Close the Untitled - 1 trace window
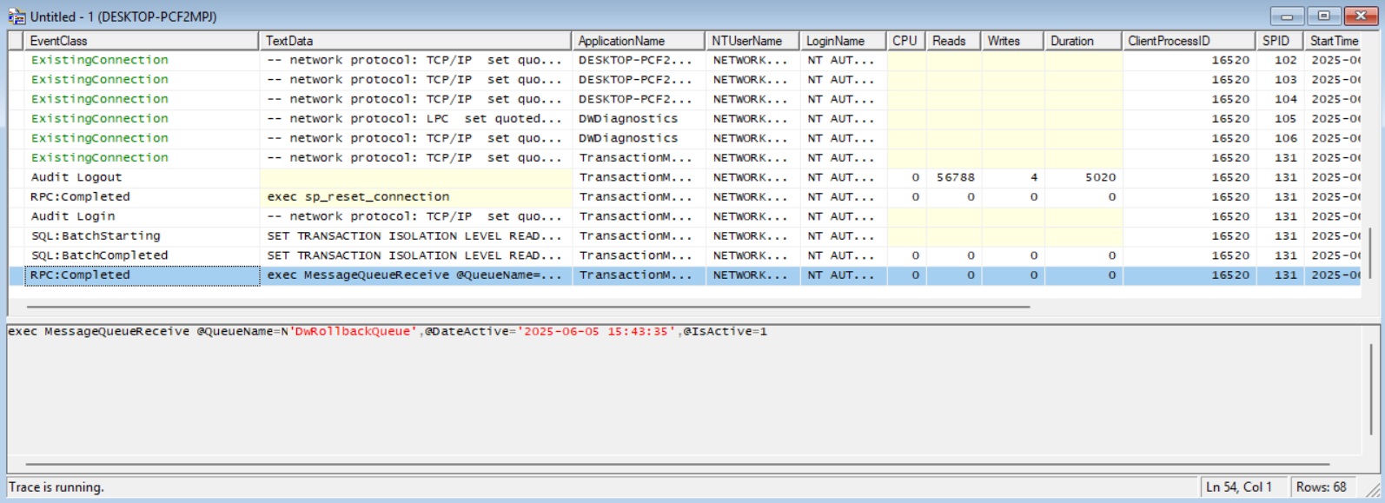Screen dimensions: 1385x503 coord(1361,17)
